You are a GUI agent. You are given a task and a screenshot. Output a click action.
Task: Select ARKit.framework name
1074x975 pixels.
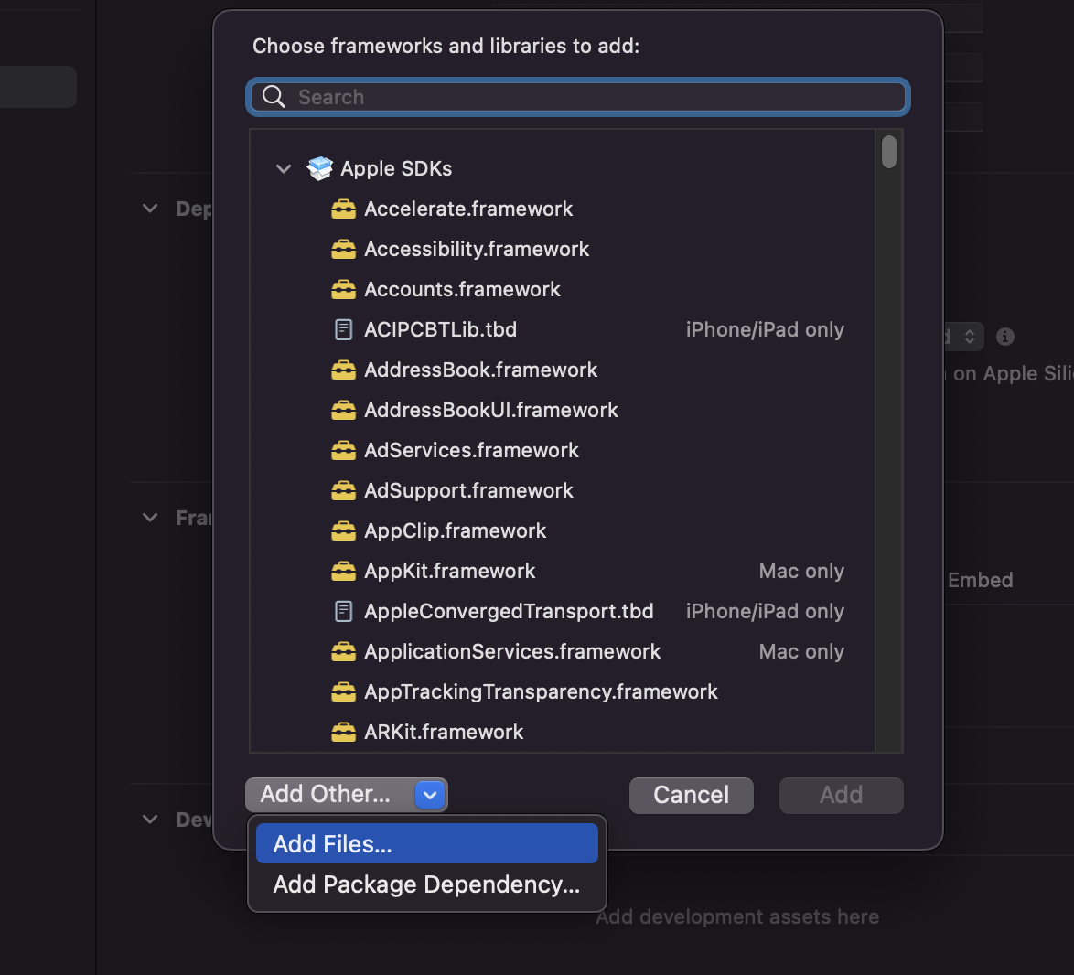point(444,733)
